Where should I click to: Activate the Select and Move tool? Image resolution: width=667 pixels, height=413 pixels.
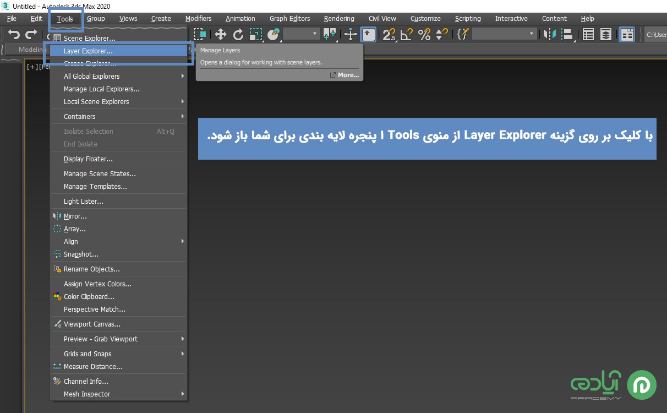tap(221, 35)
